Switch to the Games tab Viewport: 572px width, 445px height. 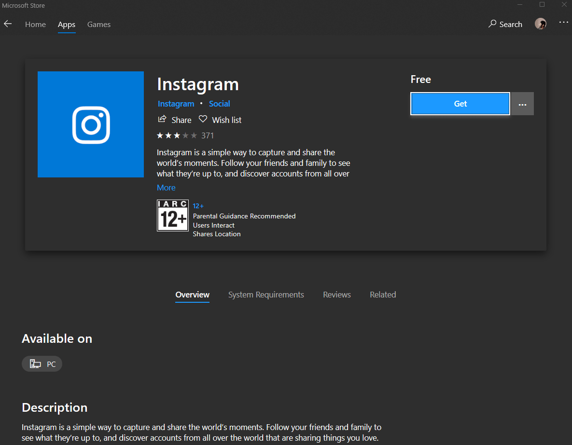[x=99, y=24]
